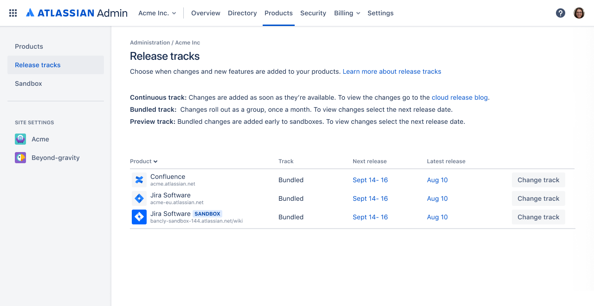The width and height of the screenshot is (594, 306).
Task: Open the Acme Inc. organization dropdown
Action: tap(157, 13)
